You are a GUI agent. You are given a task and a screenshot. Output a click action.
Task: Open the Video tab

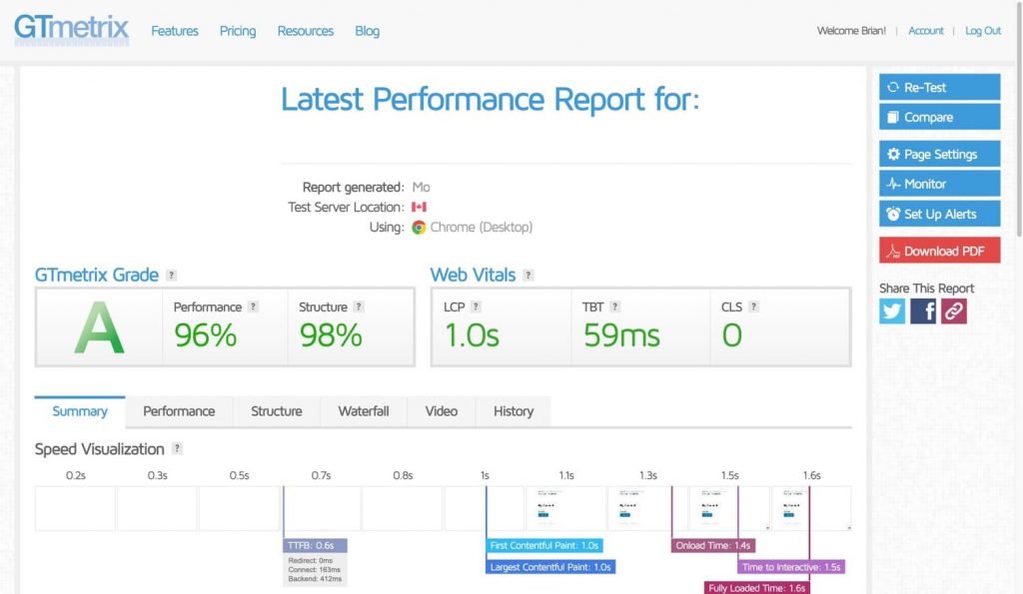click(x=441, y=411)
